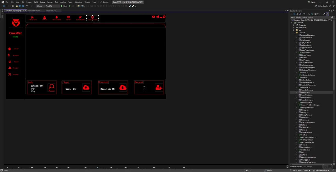
Task: Click the Dashboard home icon in the form designer
Action: (33, 17)
